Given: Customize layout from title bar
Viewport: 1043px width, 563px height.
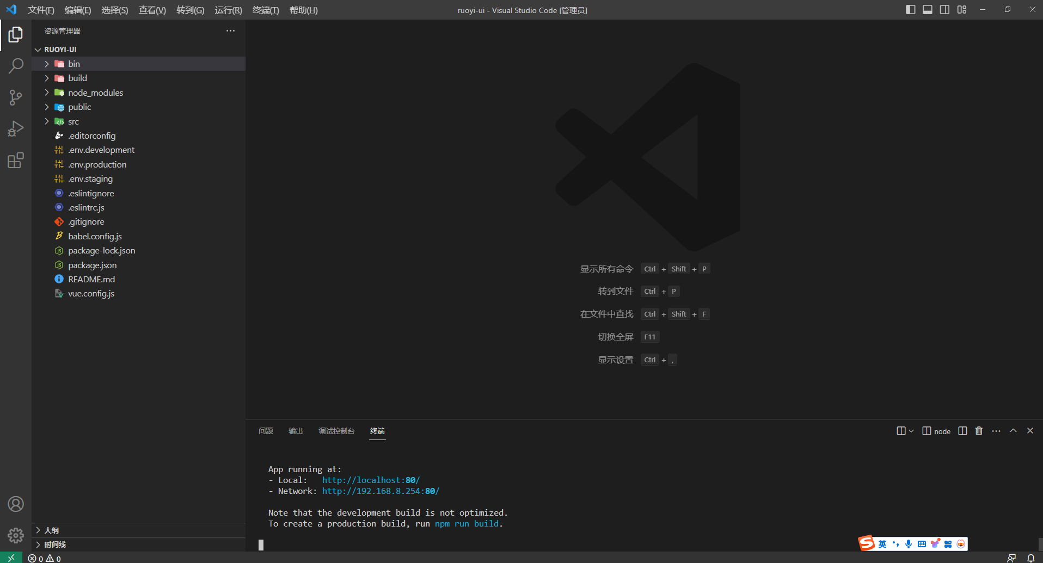Looking at the screenshot, I should (962, 10).
